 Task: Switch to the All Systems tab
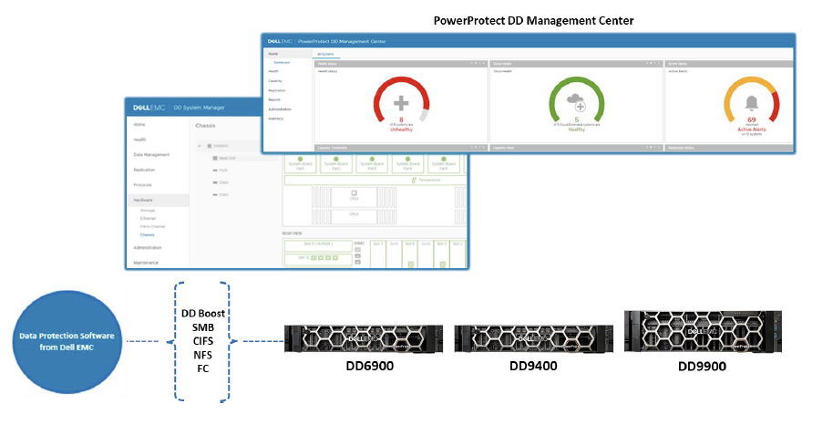[325, 54]
